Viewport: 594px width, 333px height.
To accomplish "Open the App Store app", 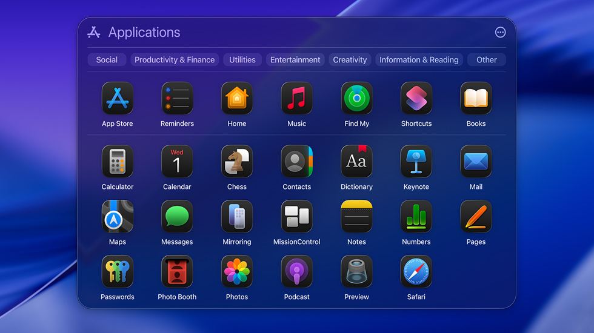I will click(118, 98).
